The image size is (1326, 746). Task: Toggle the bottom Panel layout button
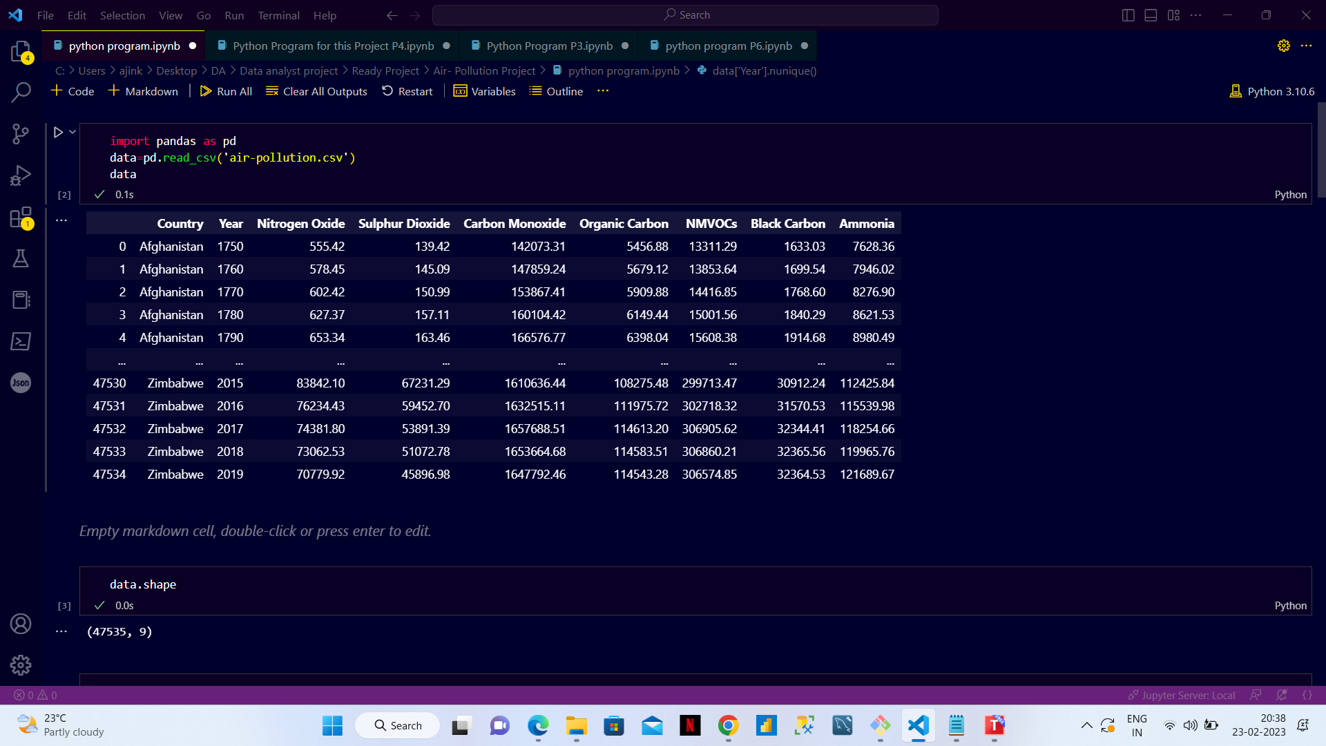point(1151,15)
